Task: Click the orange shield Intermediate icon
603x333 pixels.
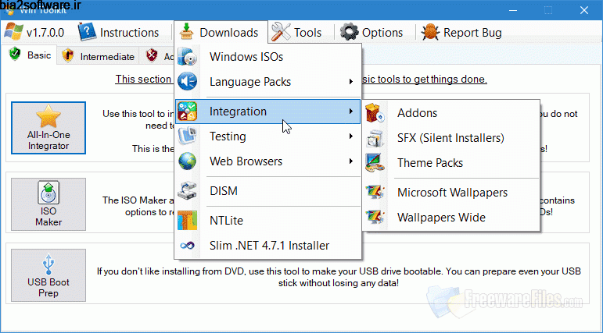Action: (x=68, y=56)
